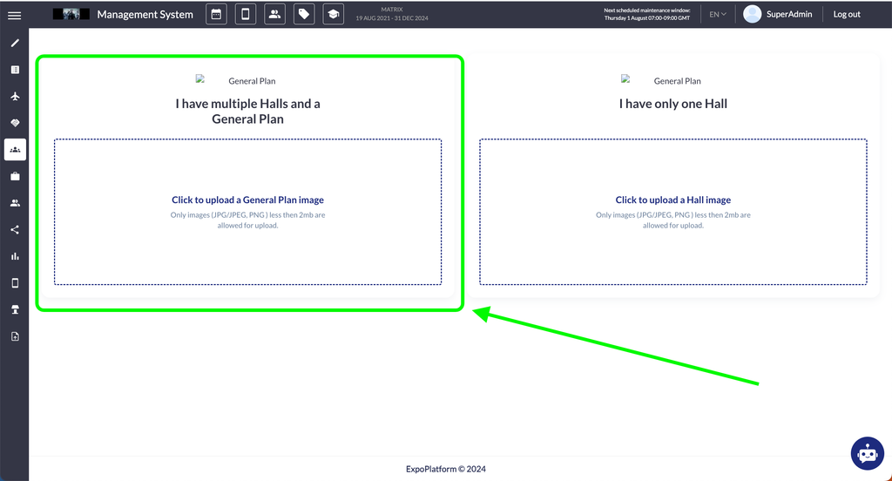Open the chatbot robot assistant button
Viewport: 892px width, 481px height.
click(867, 453)
